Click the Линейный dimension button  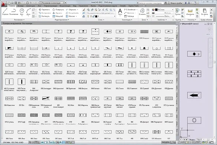point(130,9)
